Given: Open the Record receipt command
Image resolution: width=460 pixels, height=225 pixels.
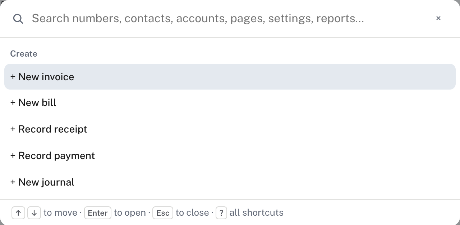Looking at the screenshot, I should click(x=230, y=129).
